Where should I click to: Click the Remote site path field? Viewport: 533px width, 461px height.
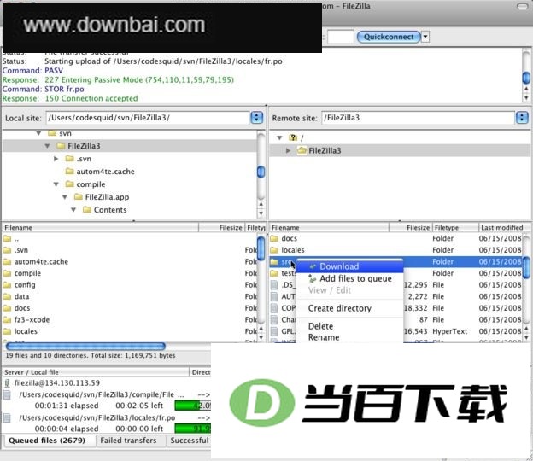pyautogui.click(x=418, y=118)
